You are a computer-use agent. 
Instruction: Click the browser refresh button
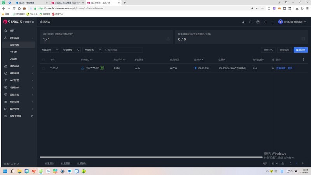[14, 8]
